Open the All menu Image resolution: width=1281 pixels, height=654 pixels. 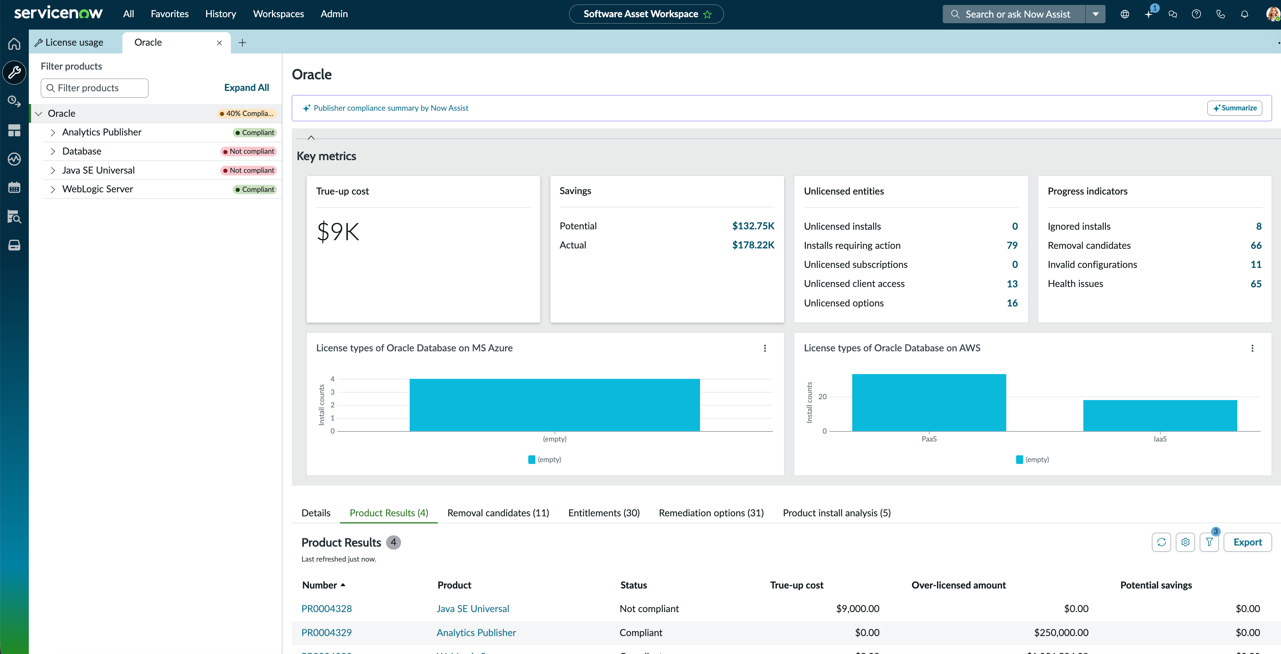pos(128,14)
